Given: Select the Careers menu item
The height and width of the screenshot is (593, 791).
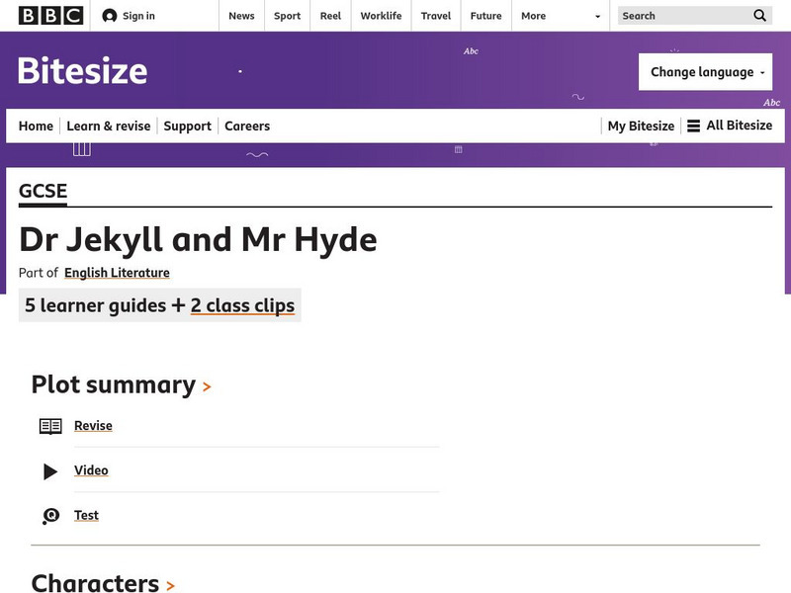Looking at the screenshot, I should click(x=247, y=126).
